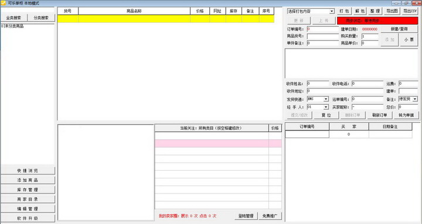Click the 商品名称 column header
Screen dimensions: 422x224
tap(134, 11)
